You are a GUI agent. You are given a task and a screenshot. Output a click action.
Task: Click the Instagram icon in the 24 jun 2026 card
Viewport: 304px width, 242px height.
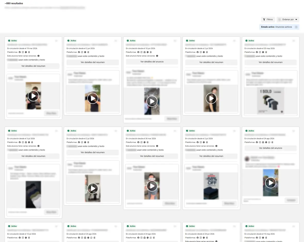point(201,238)
